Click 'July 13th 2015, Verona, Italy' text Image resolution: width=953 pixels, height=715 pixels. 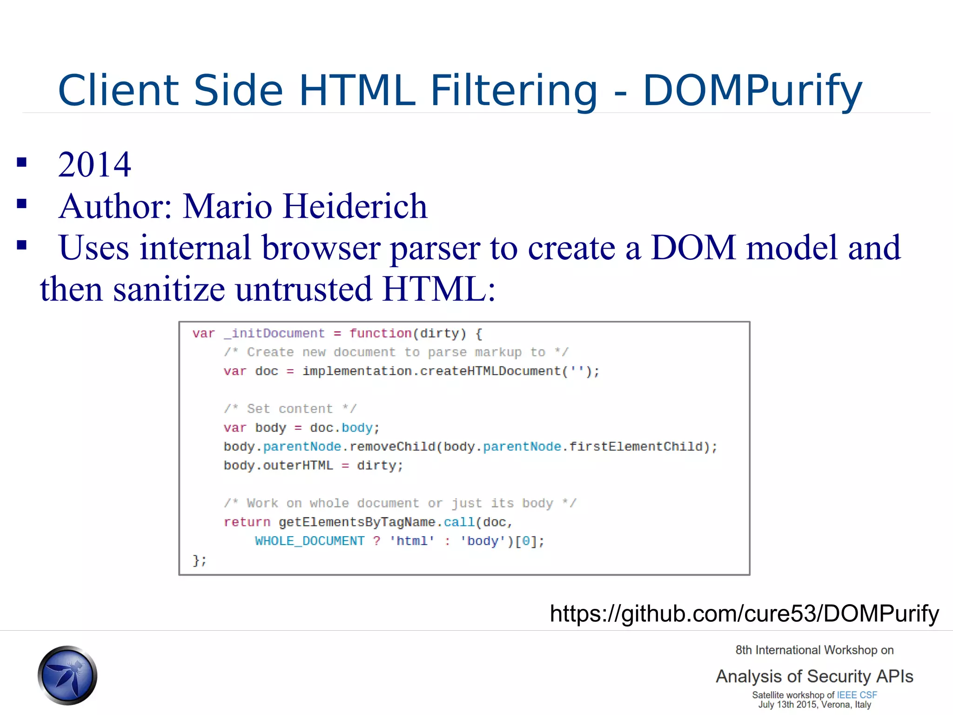click(814, 705)
